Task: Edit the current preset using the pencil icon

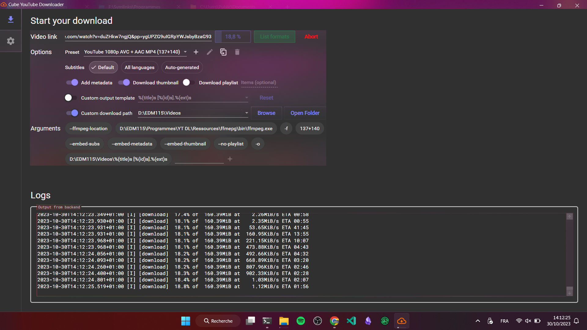Action: [x=209, y=52]
